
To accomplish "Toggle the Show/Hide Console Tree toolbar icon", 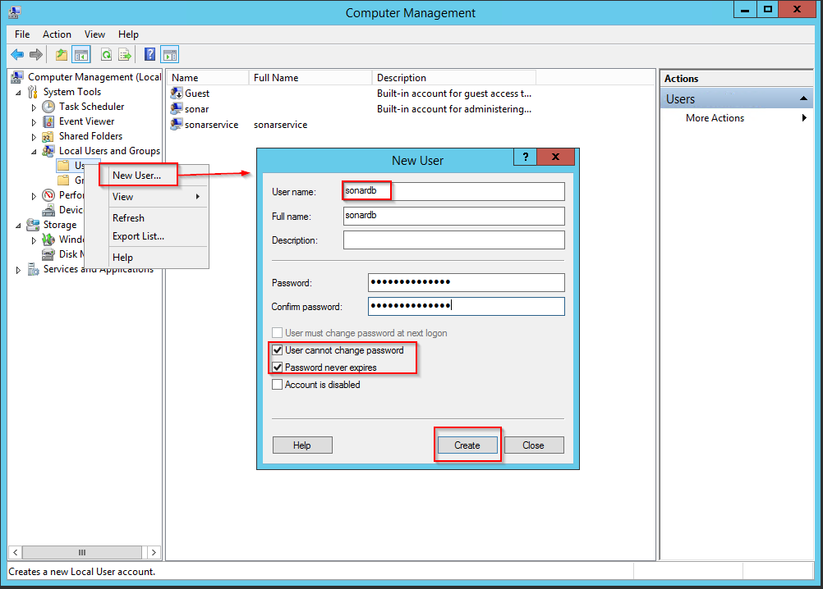I will pos(80,55).
